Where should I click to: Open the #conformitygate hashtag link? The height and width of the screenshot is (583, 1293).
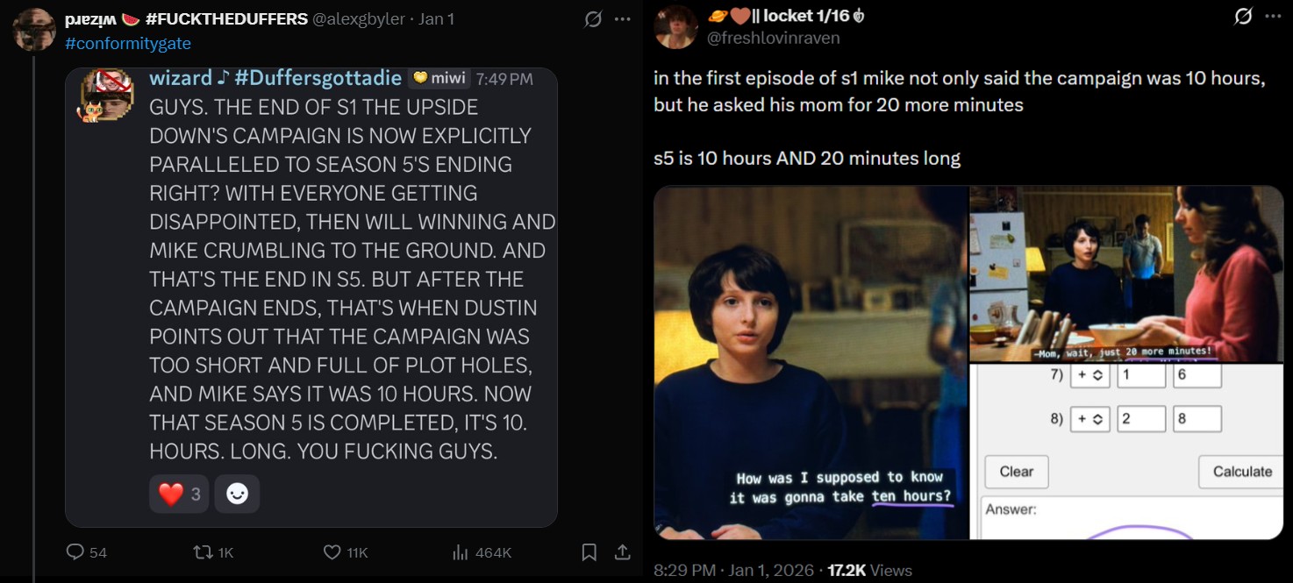127,43
